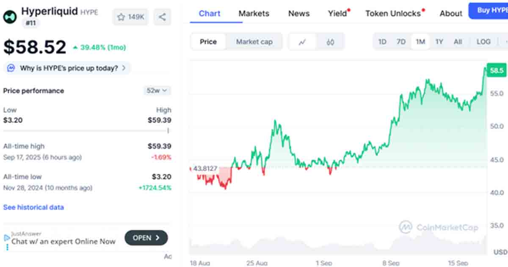Open the 52w price performance dropdown
The height and width of the screenshot is (267, 508).
click(157, 91)
